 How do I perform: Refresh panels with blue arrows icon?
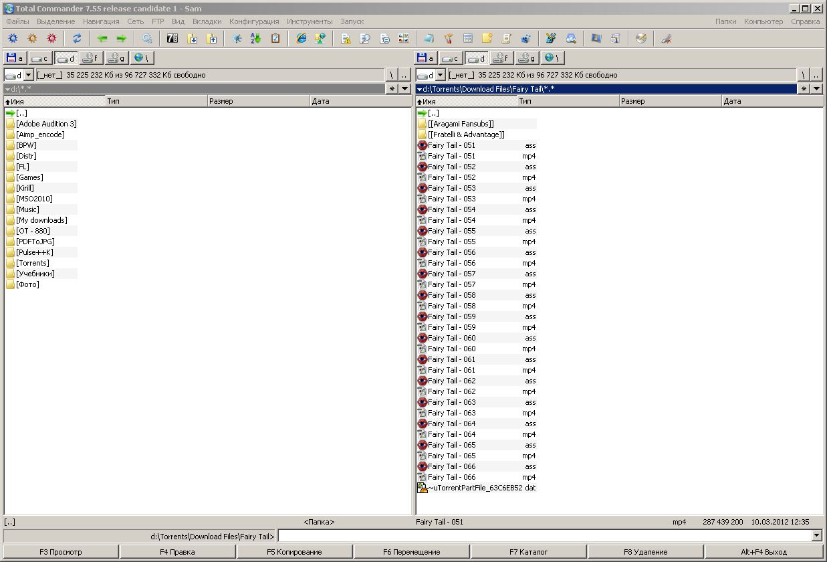[x=77, y=39]
